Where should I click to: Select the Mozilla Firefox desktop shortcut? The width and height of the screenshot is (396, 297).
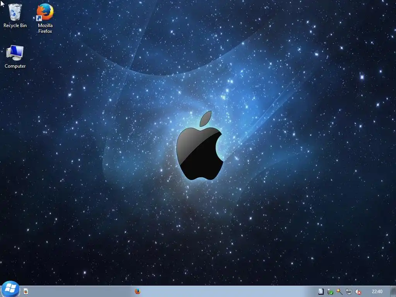pyautogui.click(x=45, y=18)
